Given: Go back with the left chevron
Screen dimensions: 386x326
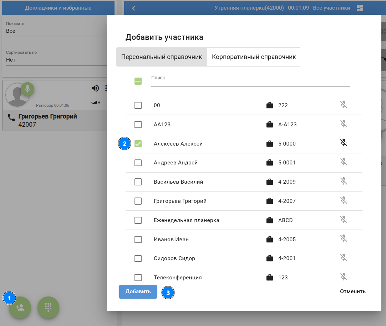Looking at the screenshot, I should [133, 8].
